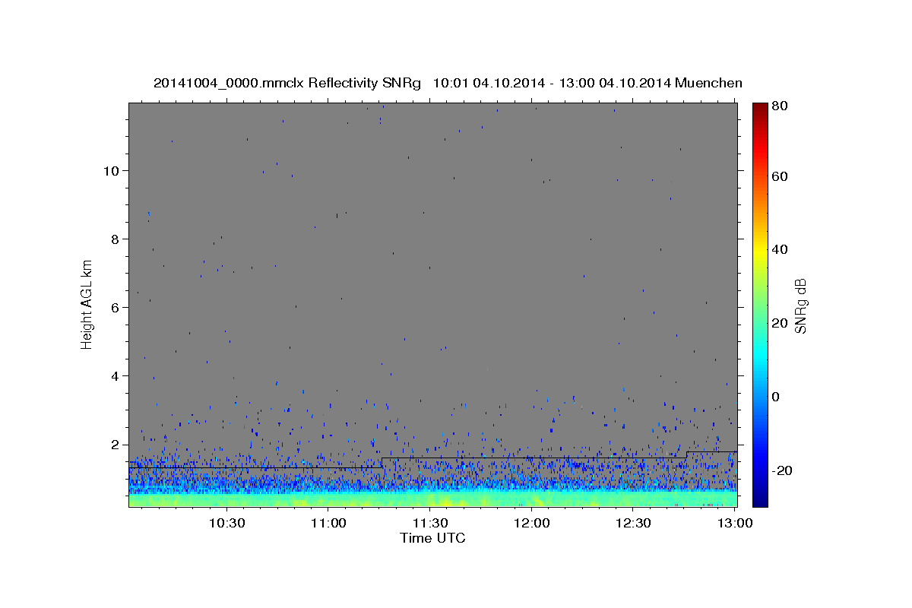Click the black stepped boundary line at 12:00
The height and width of the screenshot is (608, 912).
[532, 458]
